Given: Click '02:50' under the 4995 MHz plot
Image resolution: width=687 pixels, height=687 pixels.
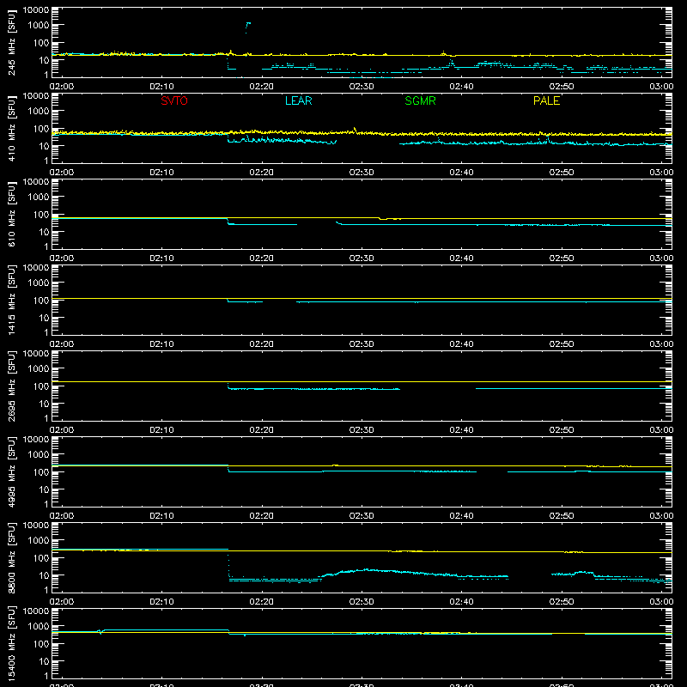Looking at the screenshot, I should coord(562,516).
